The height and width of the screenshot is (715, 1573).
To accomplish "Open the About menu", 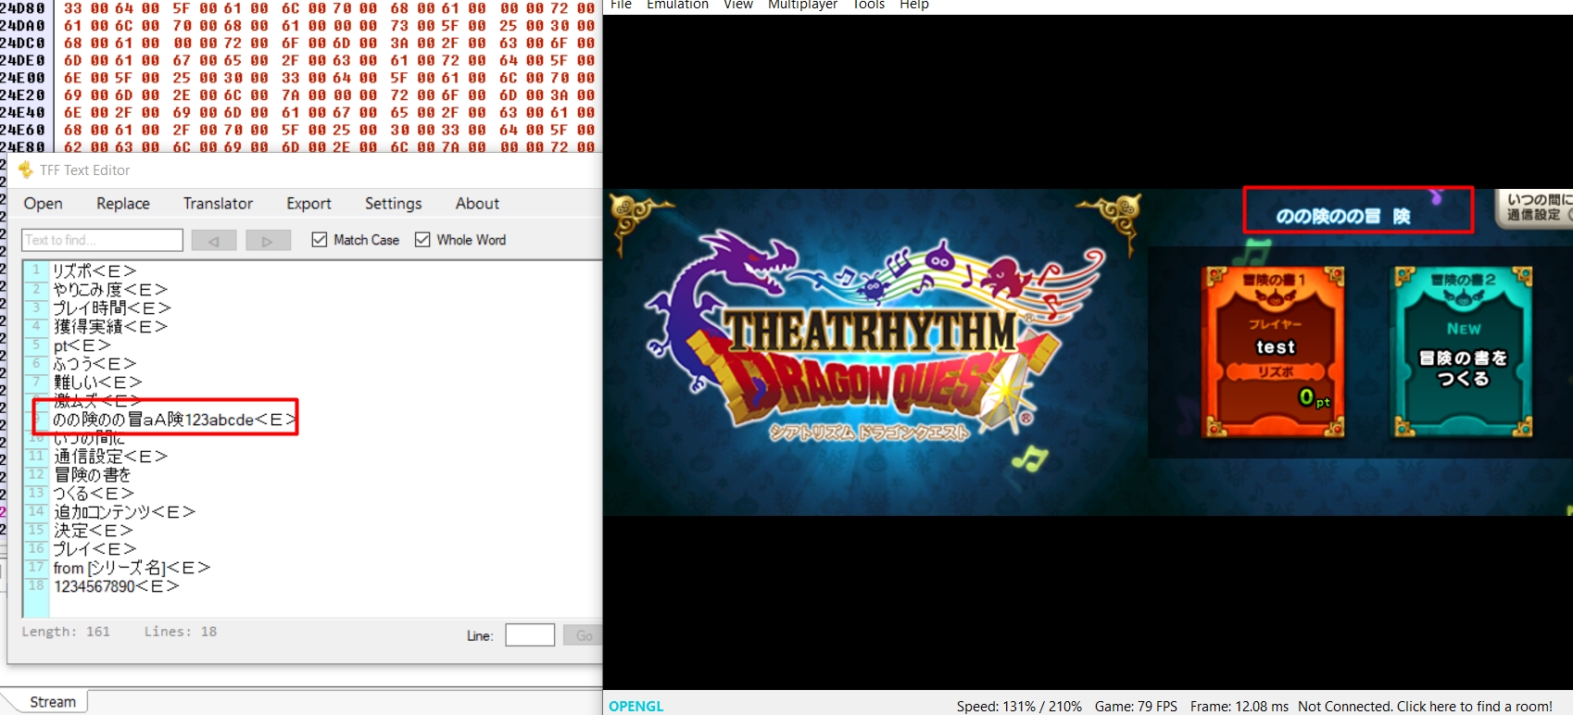I will (477, 204).
